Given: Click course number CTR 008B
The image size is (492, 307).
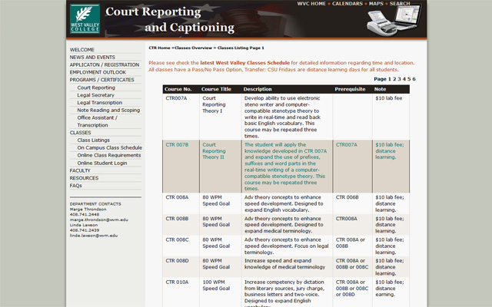Looking at the screenshot, I should click(x=177, y=219).
